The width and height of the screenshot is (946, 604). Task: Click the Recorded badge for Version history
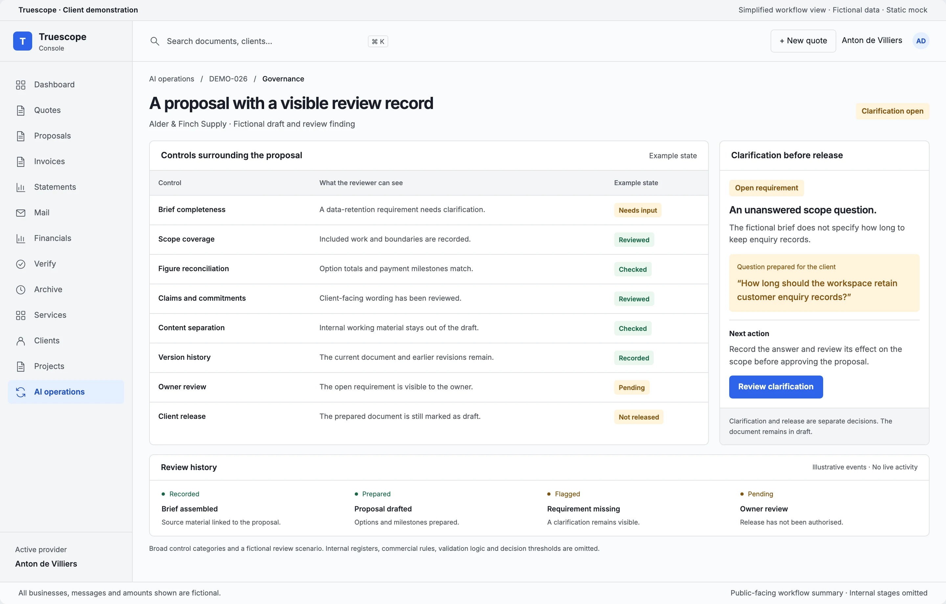pyautogui.click(x=634, y=358)
